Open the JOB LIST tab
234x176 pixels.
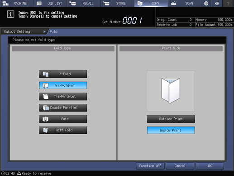(50, 3)
